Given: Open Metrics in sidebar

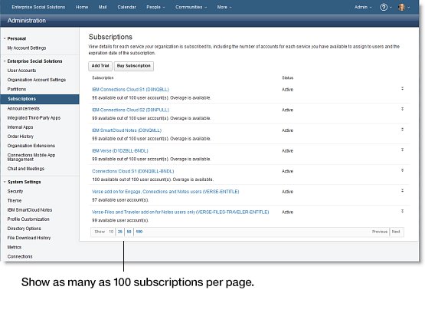Looking at the screenshot, I should (x=15, y=247).
